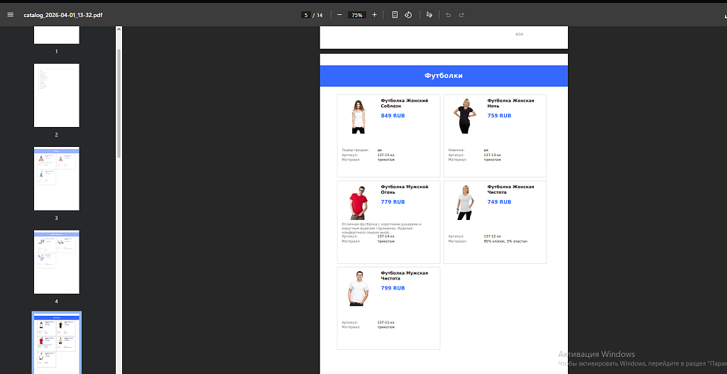This screenshot has width=727, height=374.
Task: Click the 75% zoom level field
Action: 357,15
